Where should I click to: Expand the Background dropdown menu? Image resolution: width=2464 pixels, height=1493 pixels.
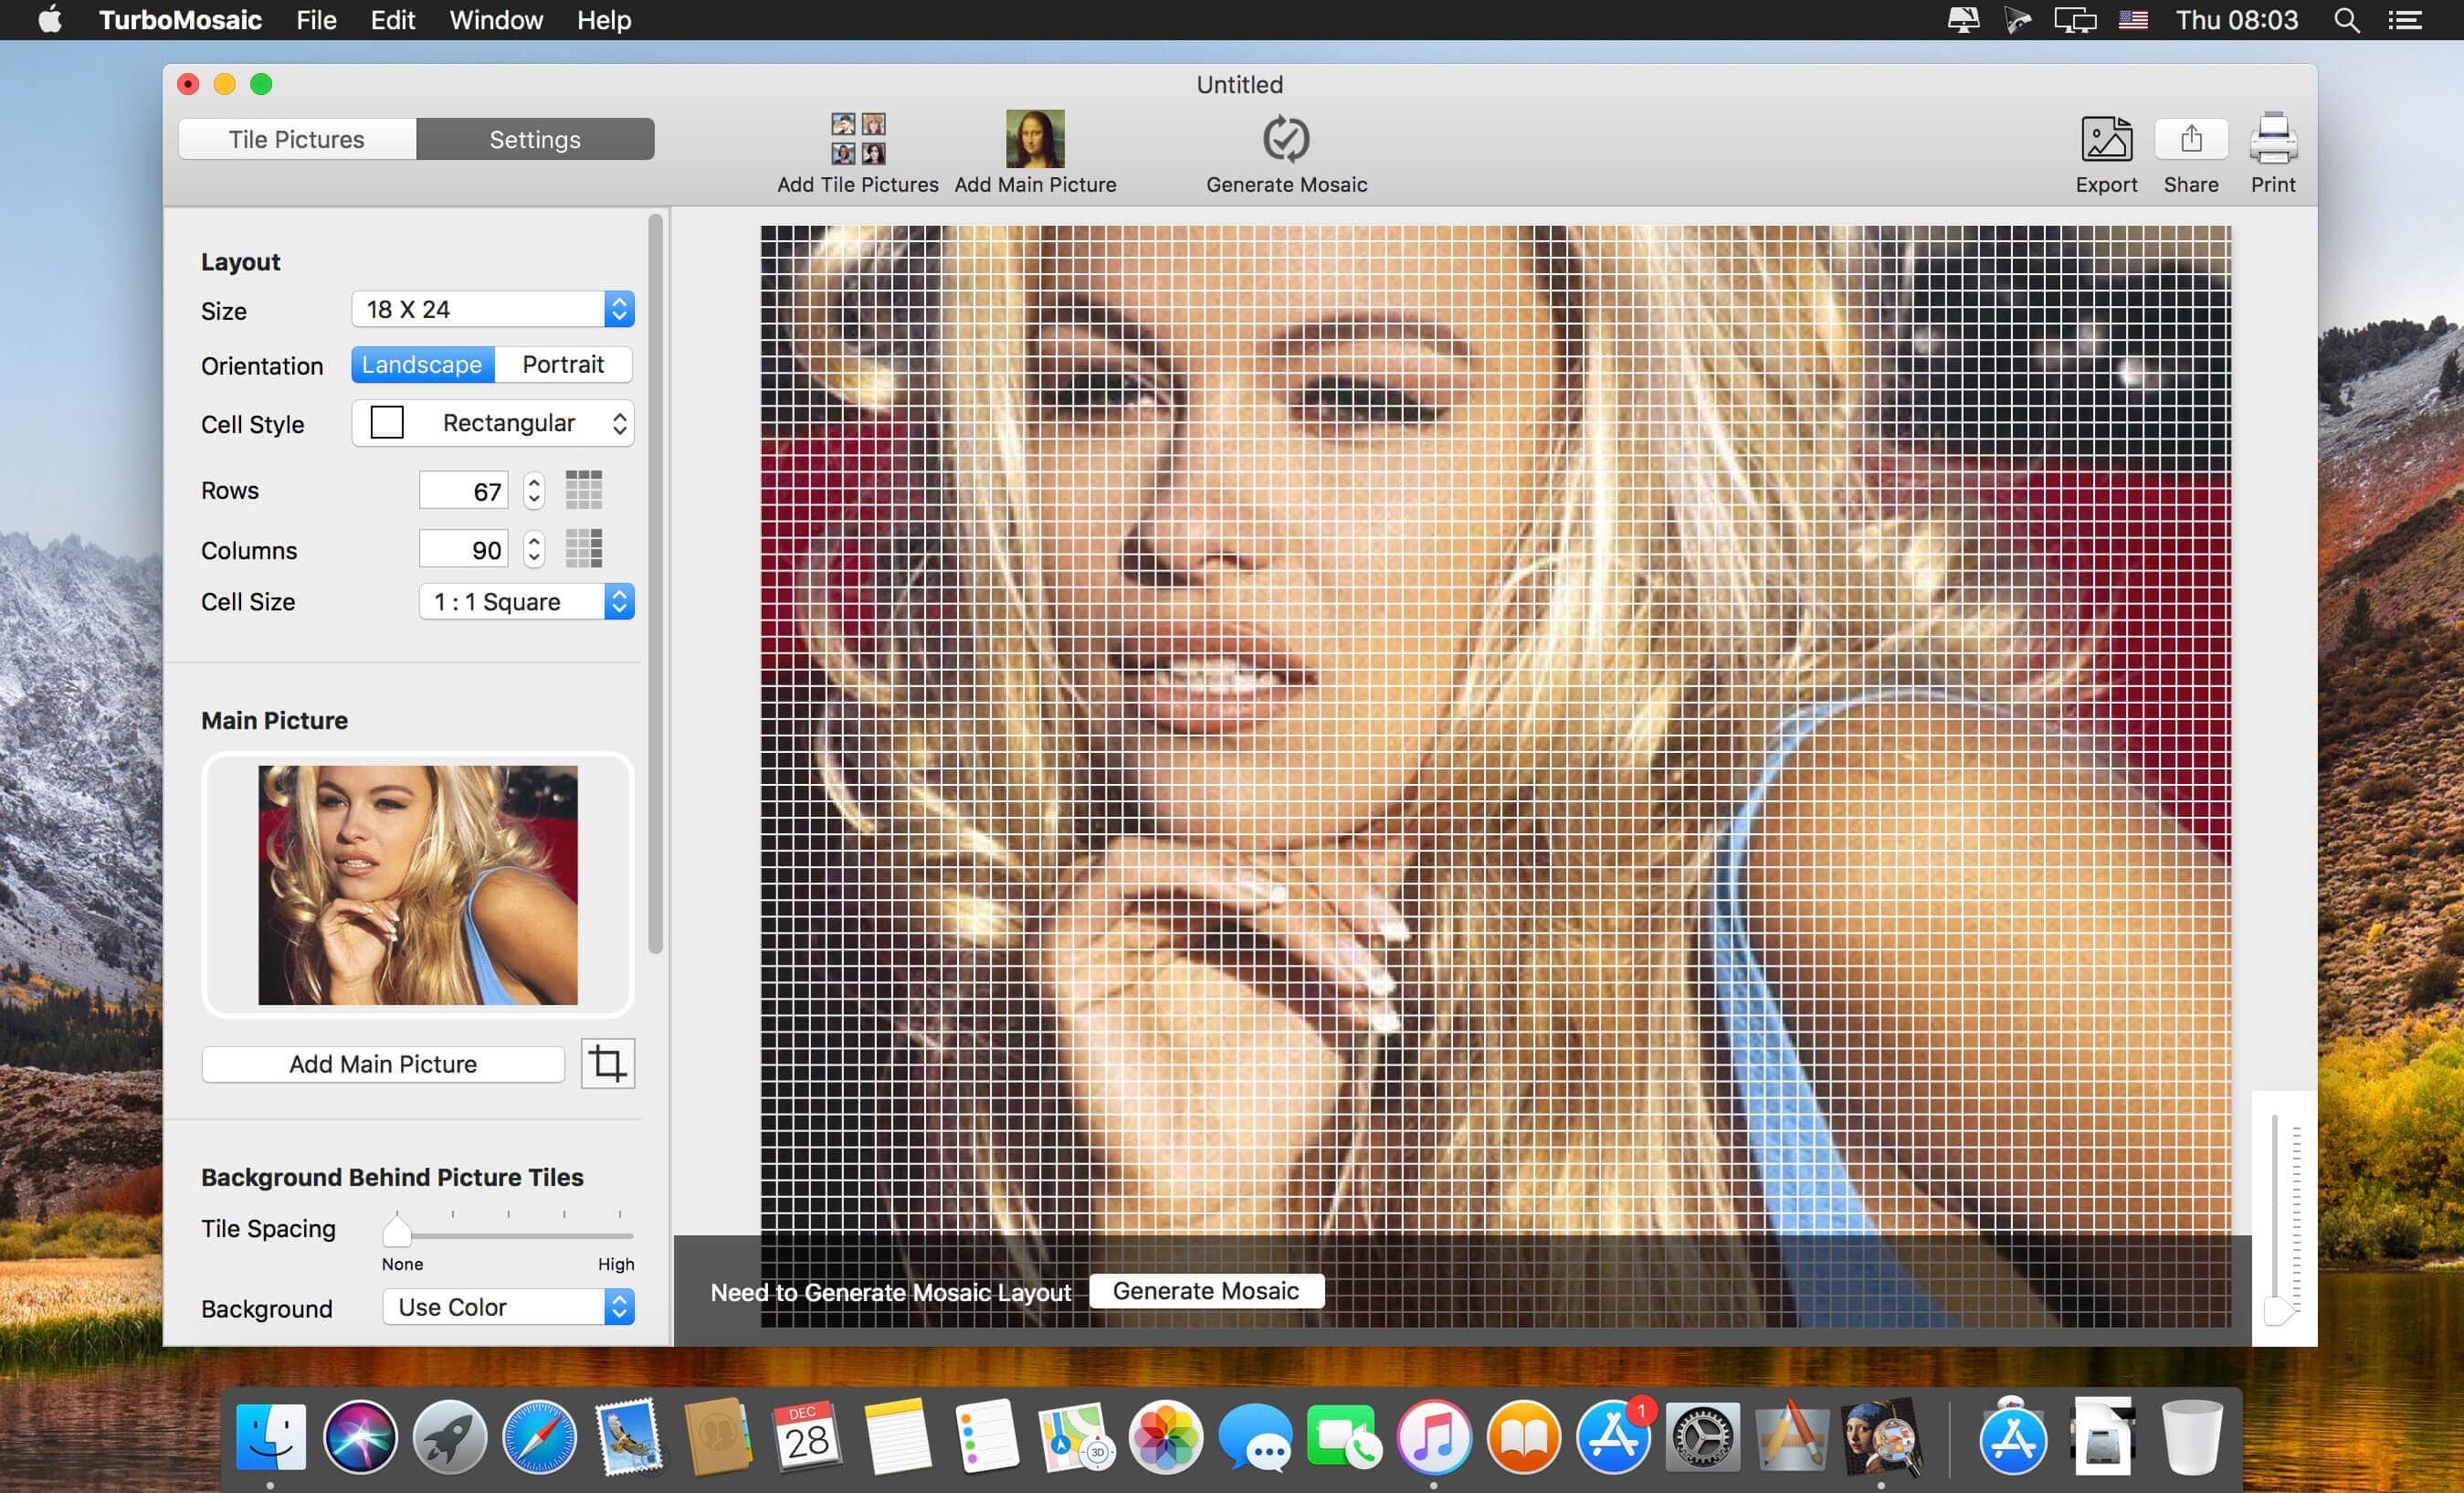point(509,1305)
